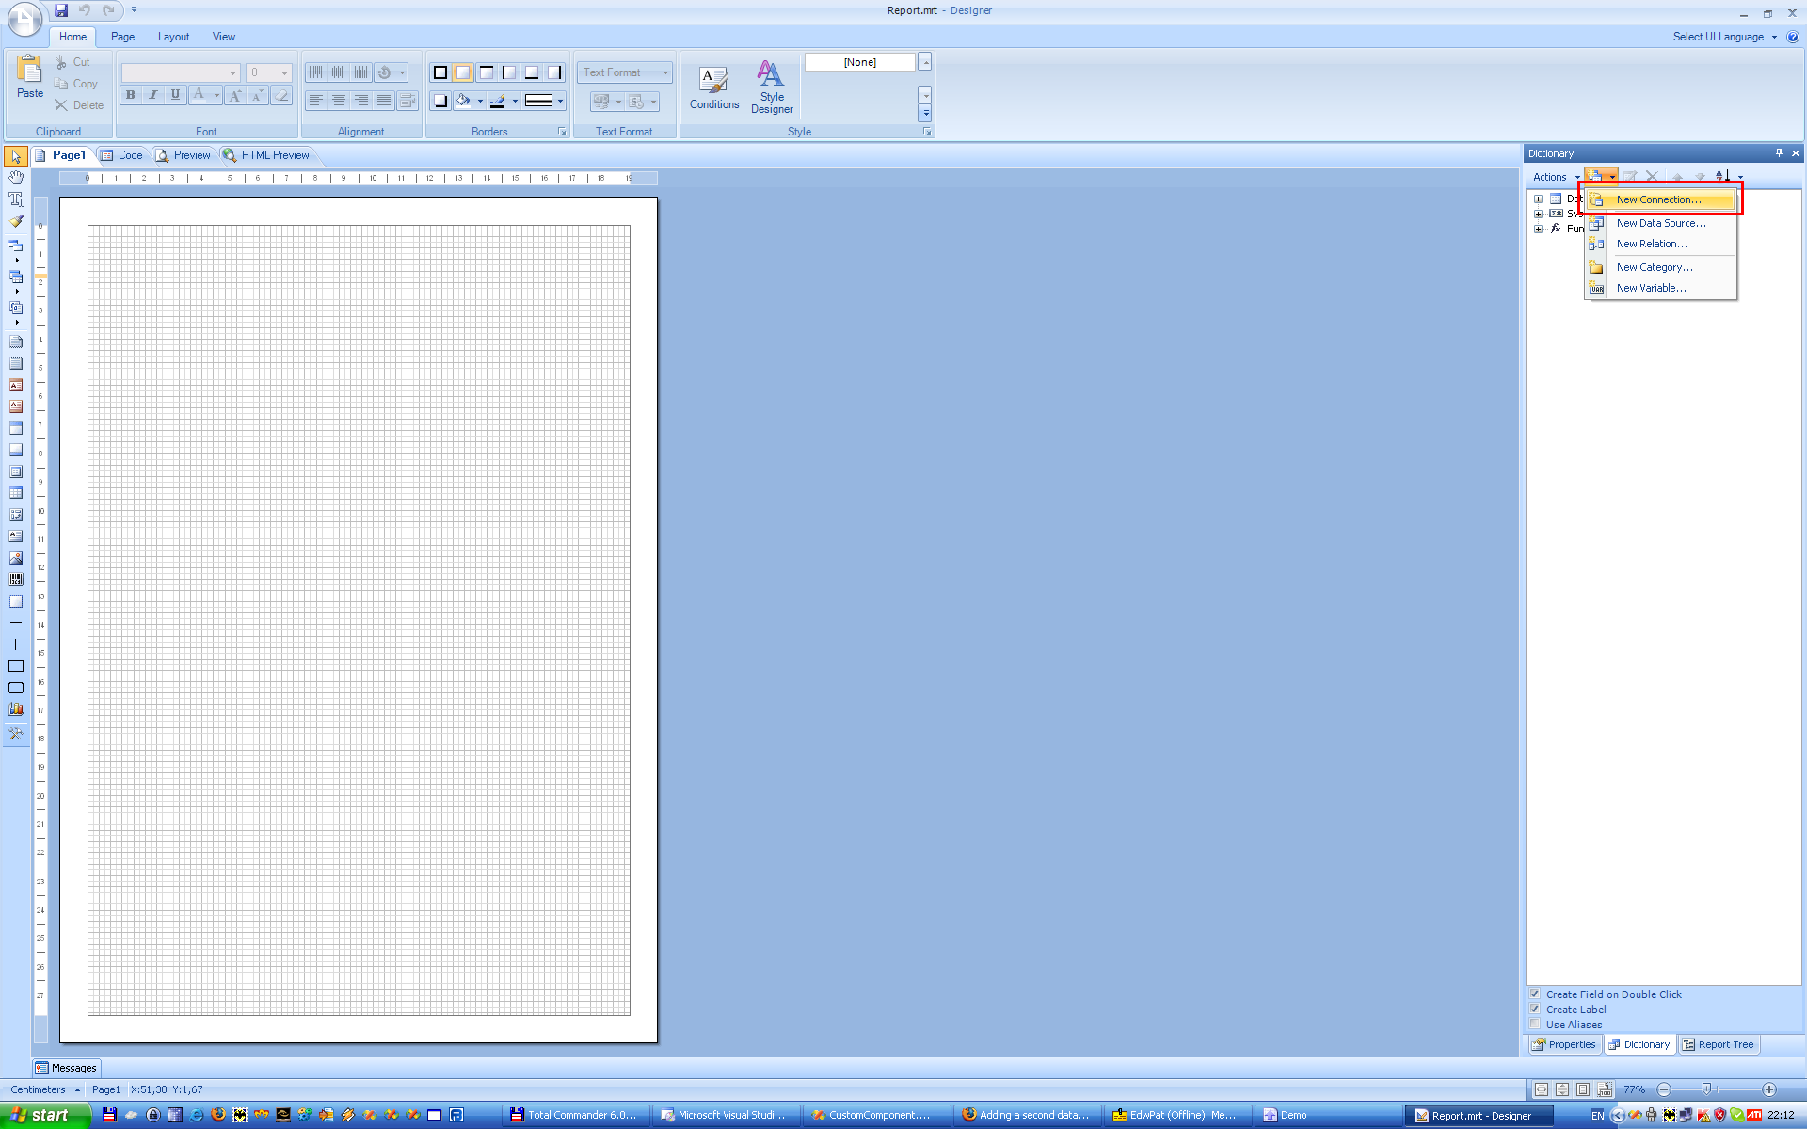Choose New Connection menu item
The height and width of the screenshot is (1129, 1807).
coord(1660,199)
